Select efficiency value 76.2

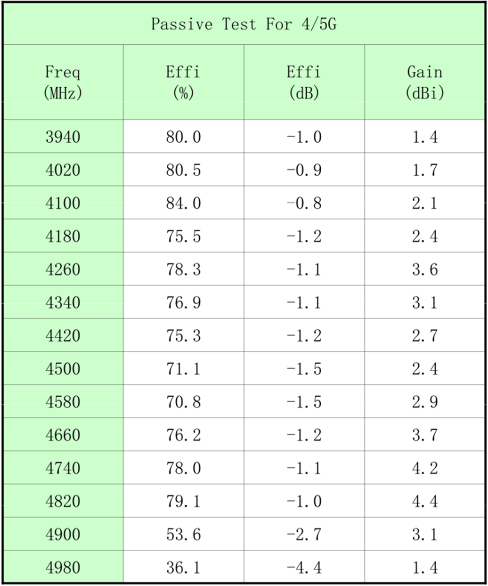point(183,435)
